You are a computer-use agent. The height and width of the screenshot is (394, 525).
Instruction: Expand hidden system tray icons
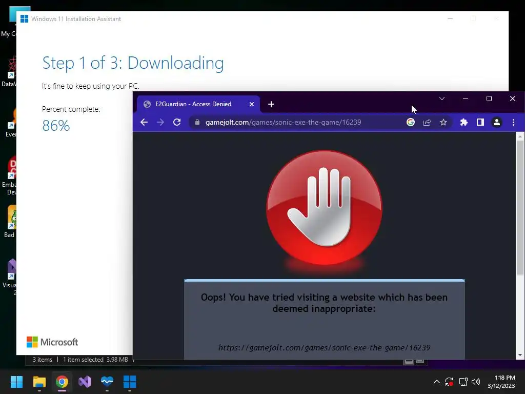point(437,382)
